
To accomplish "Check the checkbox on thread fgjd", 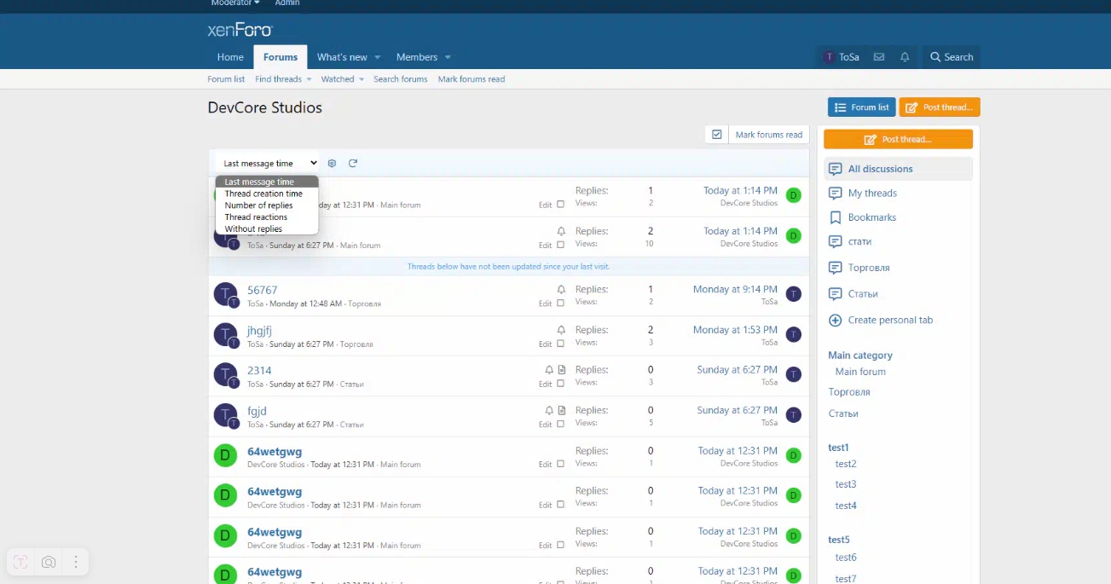I will 560,425.
